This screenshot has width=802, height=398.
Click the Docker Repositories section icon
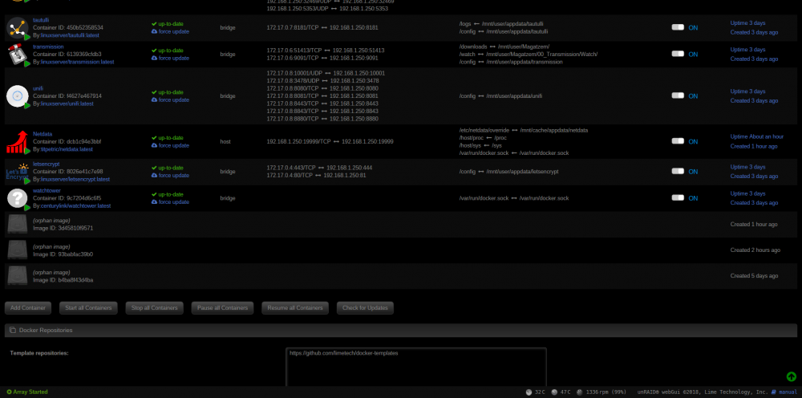tap(13, 330)
